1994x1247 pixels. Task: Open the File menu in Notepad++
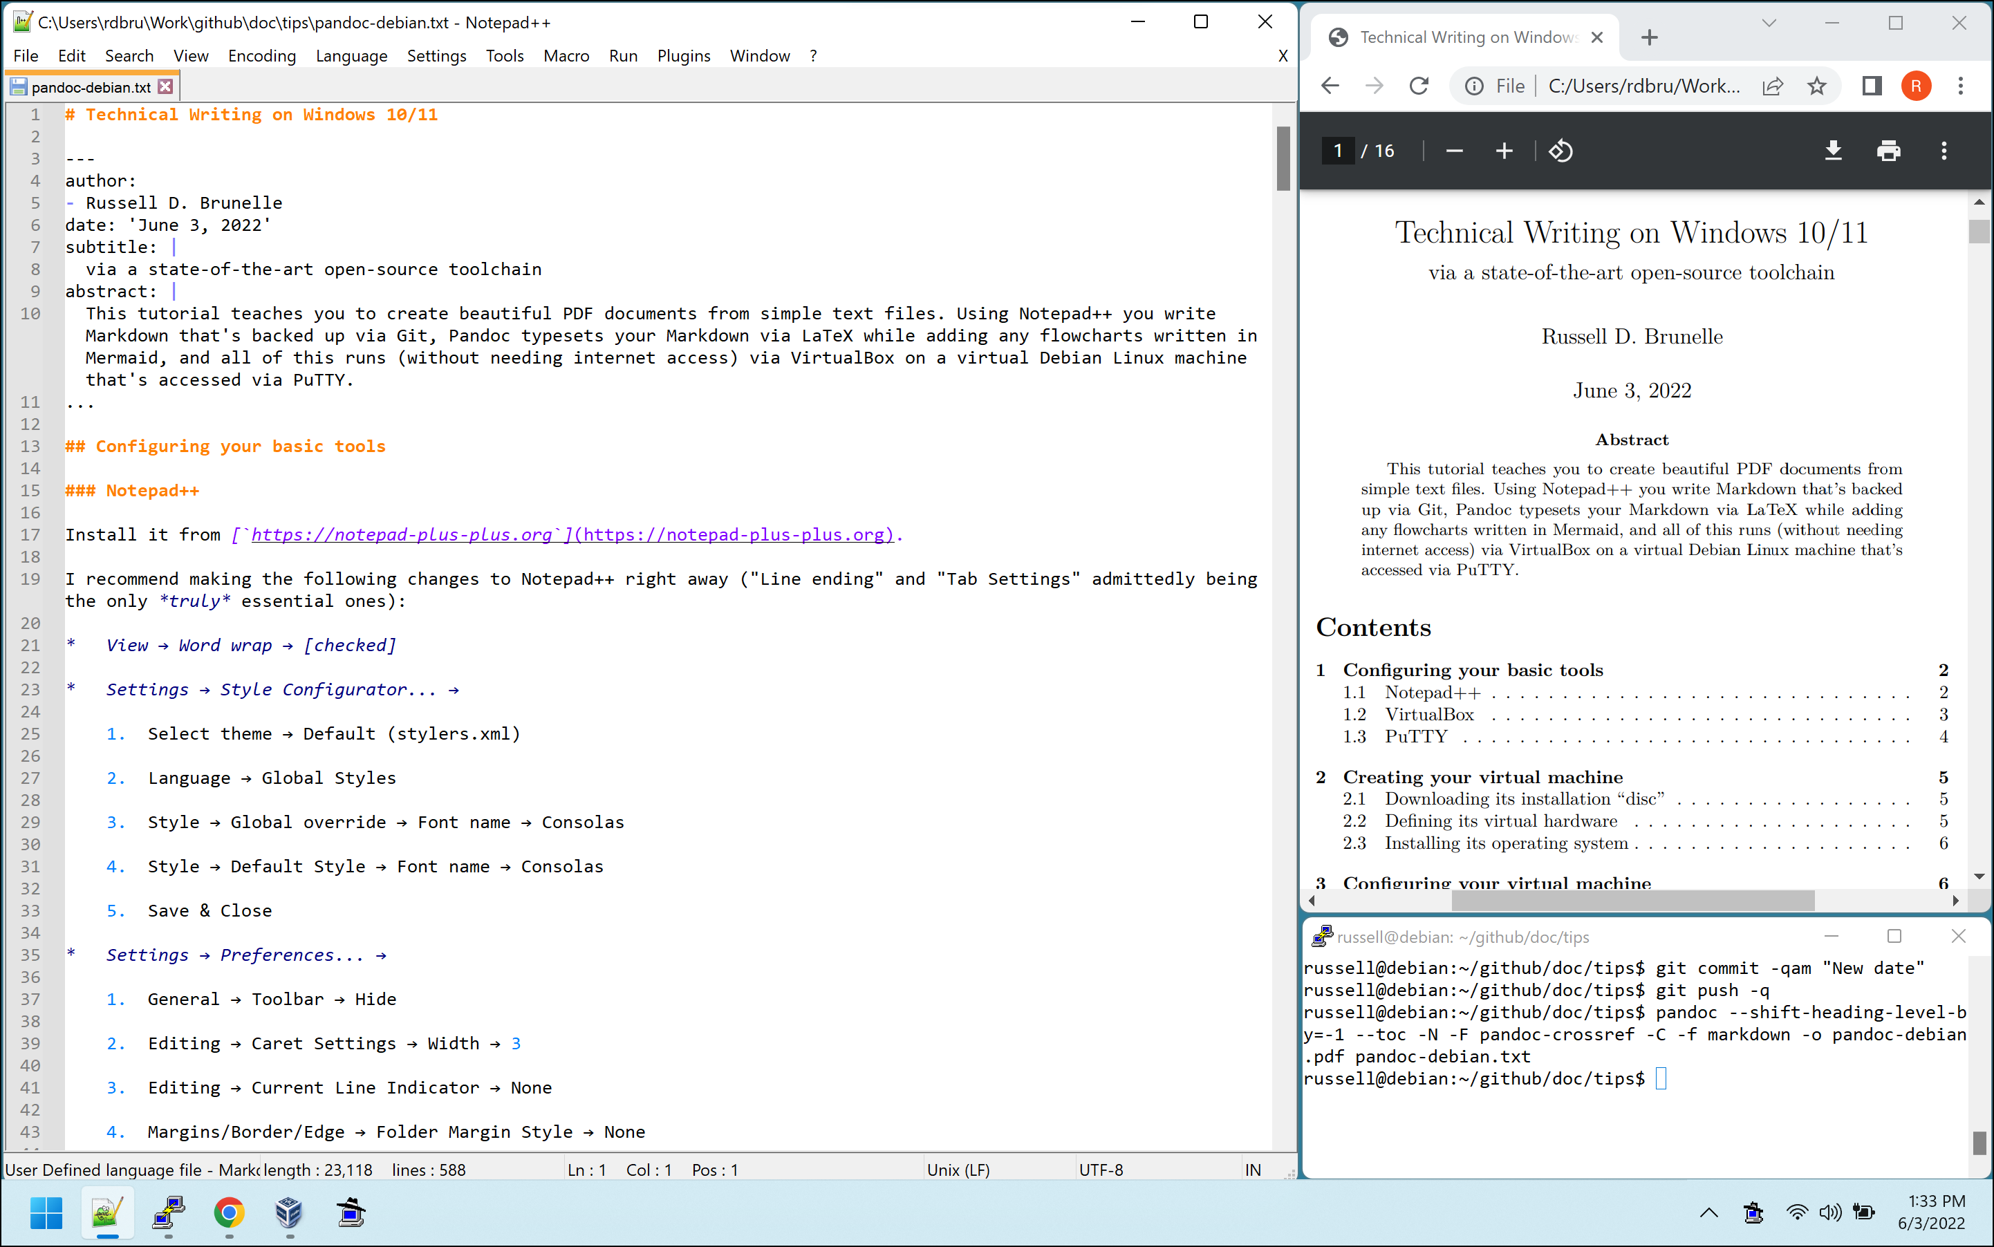pos(26,55)
